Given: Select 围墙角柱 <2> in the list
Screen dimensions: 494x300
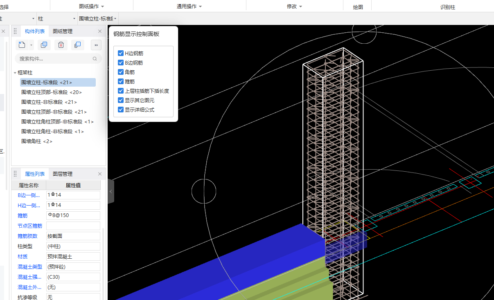Looking at the screenshot, I should 37,141.
